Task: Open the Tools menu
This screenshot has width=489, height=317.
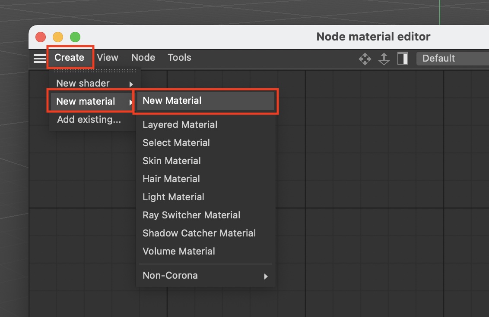Action: pyautogui.click(x=179, y=58)
